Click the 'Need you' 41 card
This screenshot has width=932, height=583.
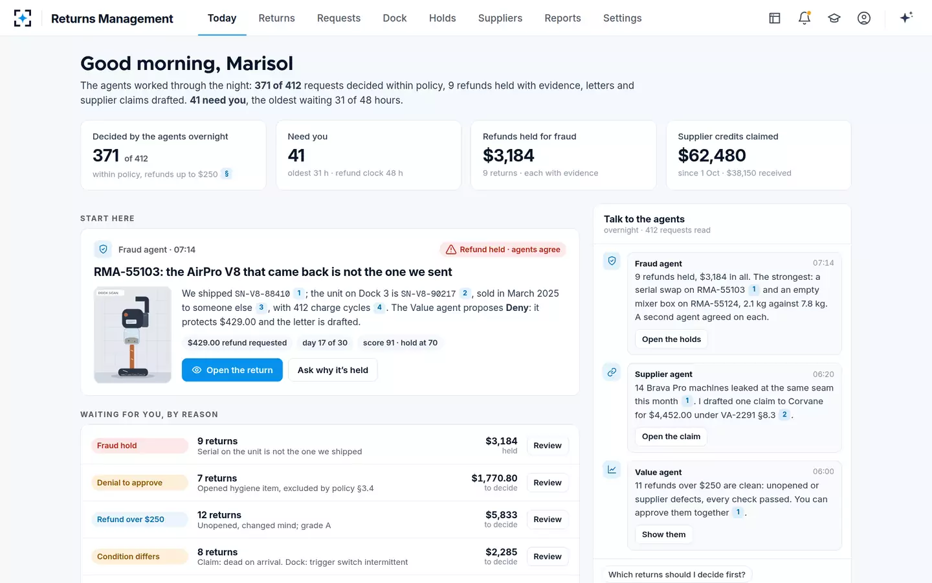[x=369, y=155]
